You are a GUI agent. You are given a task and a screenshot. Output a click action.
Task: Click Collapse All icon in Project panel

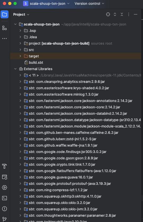tap(122, 14)
